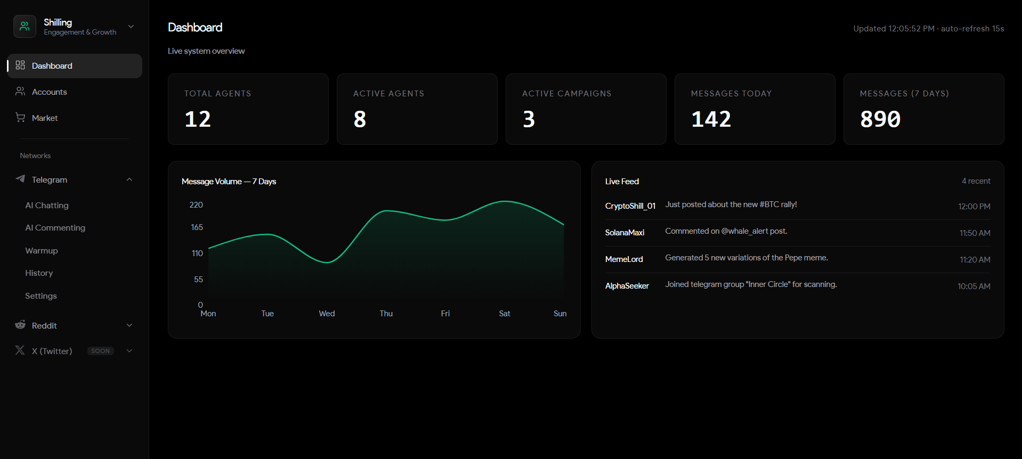Select Warmup in the Telegram submenu

[x=42, y=251]
